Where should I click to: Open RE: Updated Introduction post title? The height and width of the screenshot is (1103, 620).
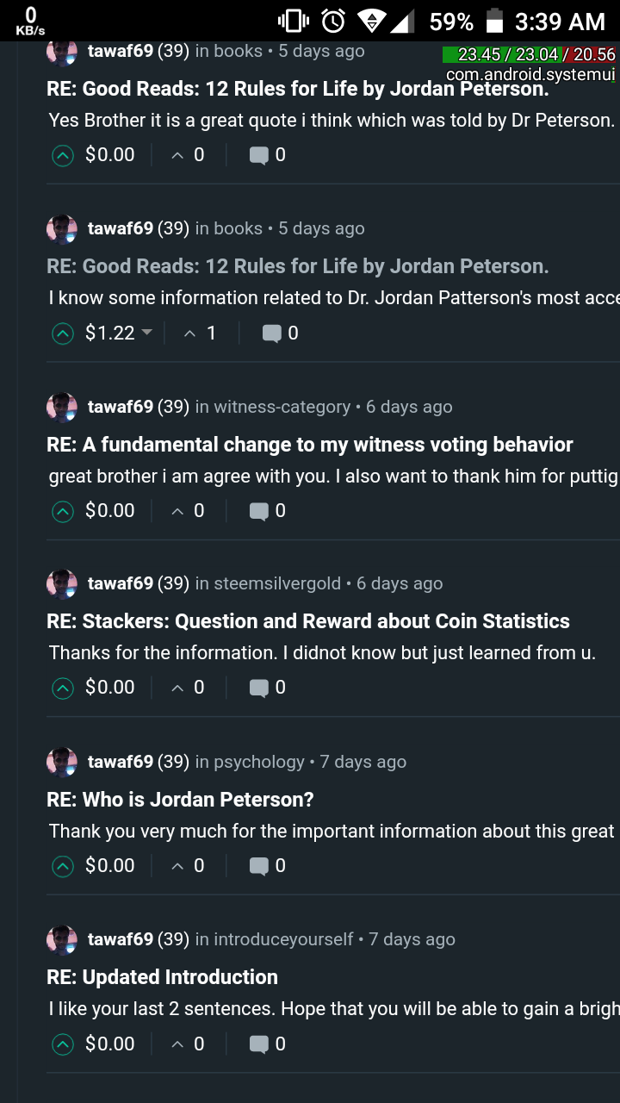coord(162,977)
